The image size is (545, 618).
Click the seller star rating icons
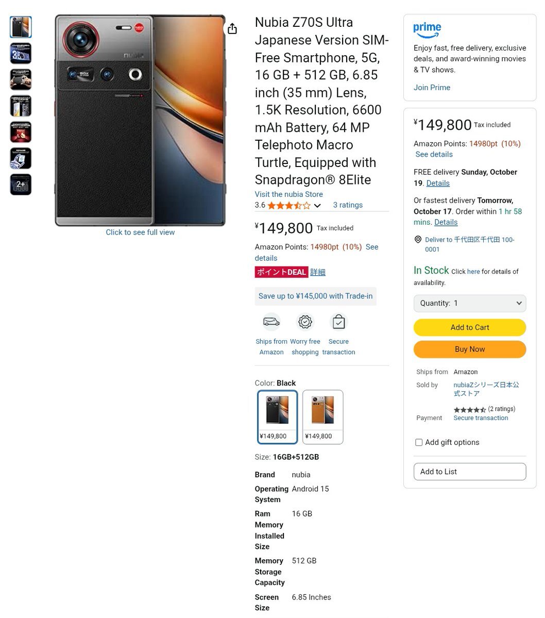pyautogui.click(x=469, y=409)
